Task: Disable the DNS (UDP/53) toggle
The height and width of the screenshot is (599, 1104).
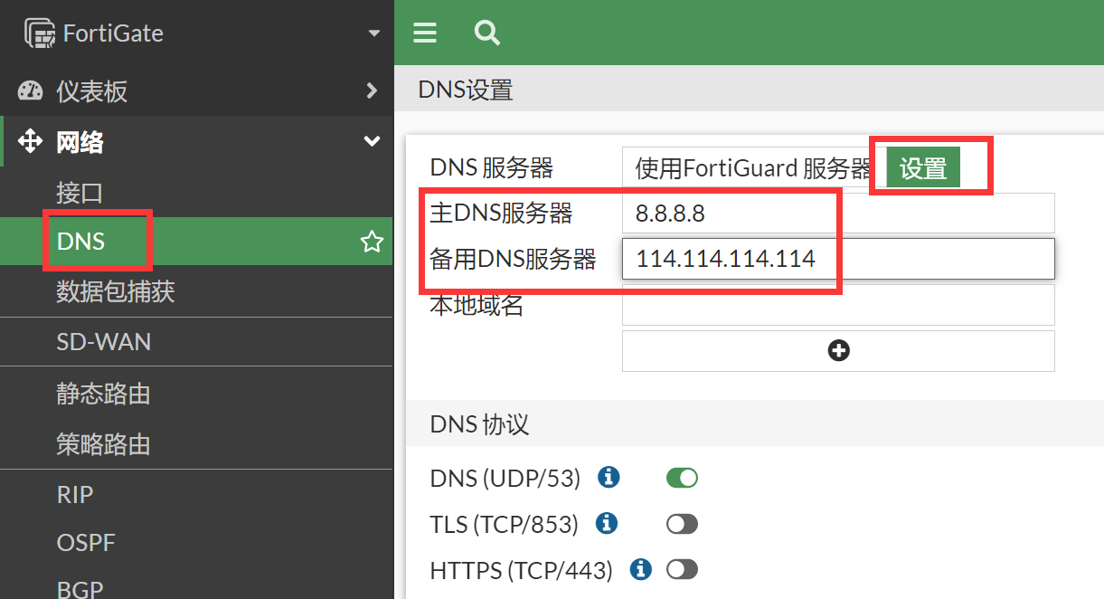Action: pyautogui.click(x=682, y=478)
